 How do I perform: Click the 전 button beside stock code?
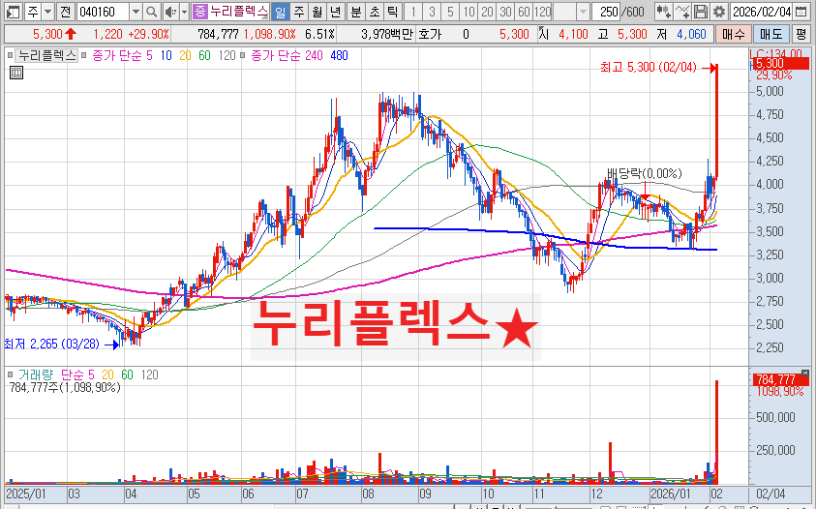pos(65,12)
